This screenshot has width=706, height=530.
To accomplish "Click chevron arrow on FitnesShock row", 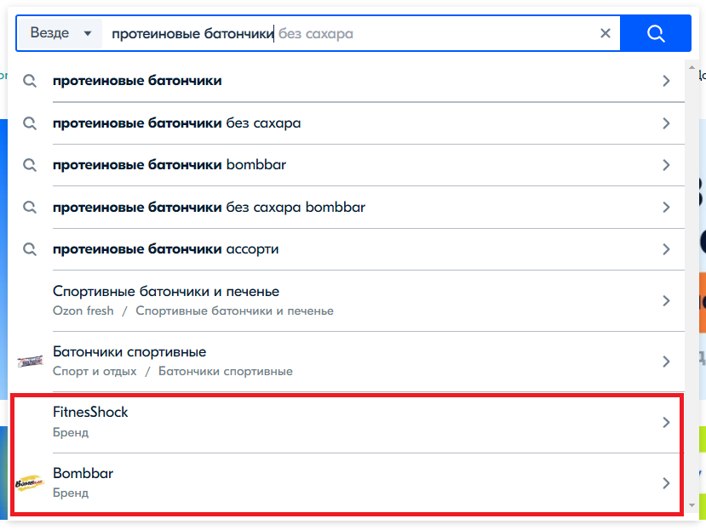I will [x=666, y=422].
